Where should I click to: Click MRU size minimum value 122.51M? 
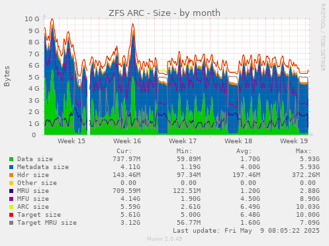tap(187, 191)
